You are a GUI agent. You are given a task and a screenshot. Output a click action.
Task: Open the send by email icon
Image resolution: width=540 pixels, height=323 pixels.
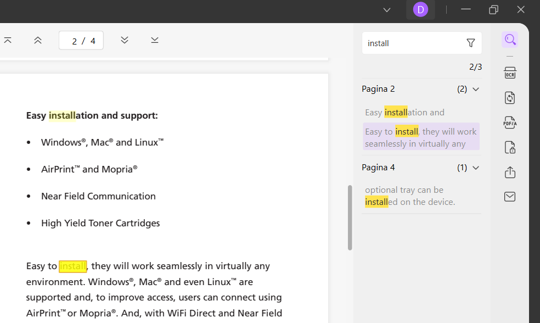510,197
